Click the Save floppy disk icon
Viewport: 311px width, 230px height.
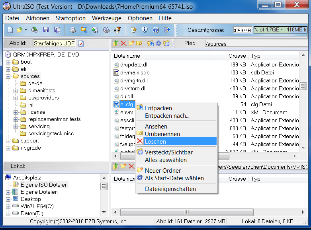46,30
